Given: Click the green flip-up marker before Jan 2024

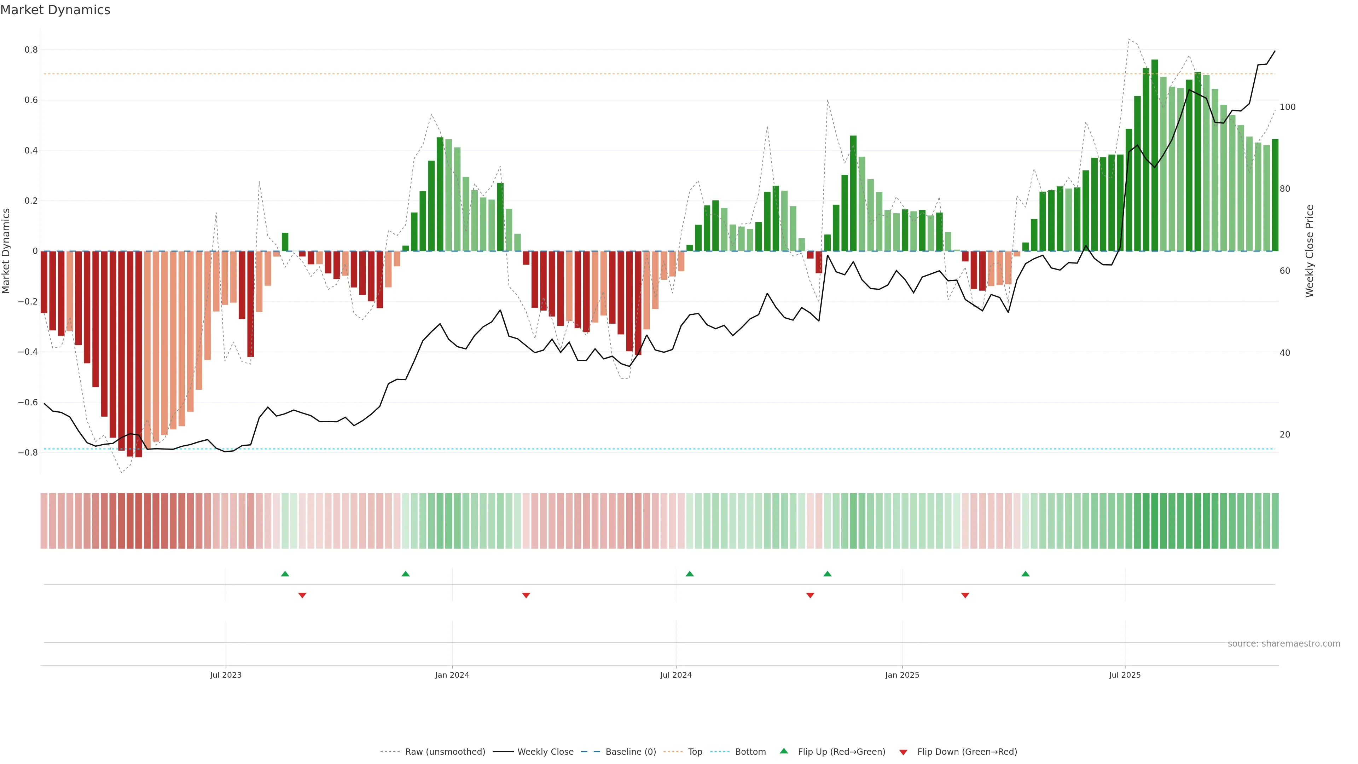Looking at the screenshot, I should [405, 574].
